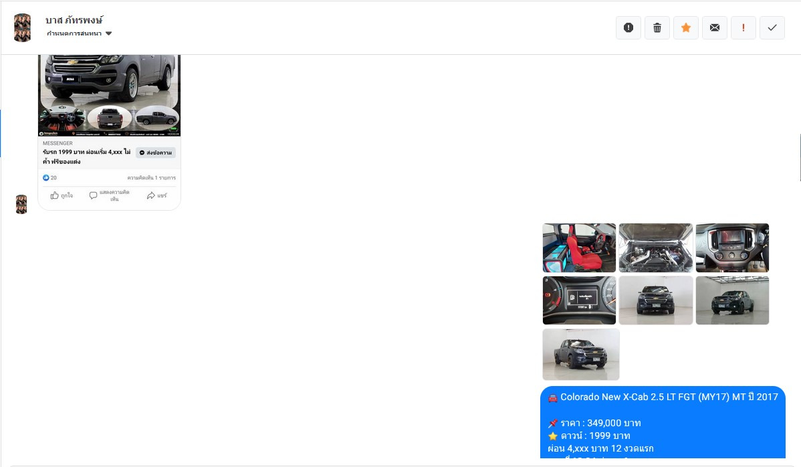Click the ส่งข้อความ Messenger button

156,153
